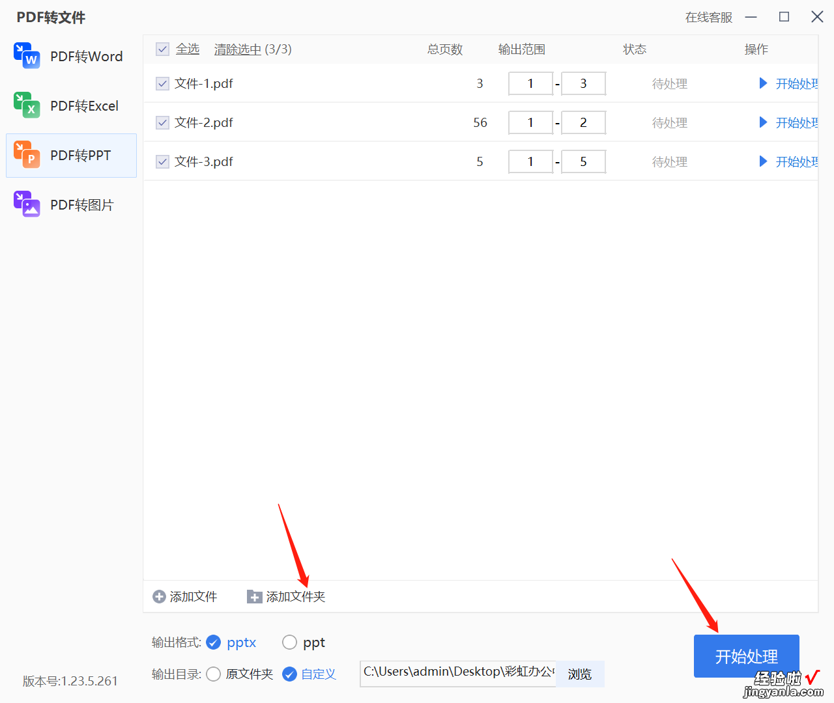The width and height of the screenshot is (834, 703).
Task: Click version text 版本号:1.23.5.261
Action: pyautogui.click(x=70, y=681)
